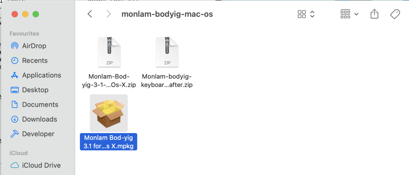
Task: Navigate forward using the forward arrow
Action: tap(109, 14)
